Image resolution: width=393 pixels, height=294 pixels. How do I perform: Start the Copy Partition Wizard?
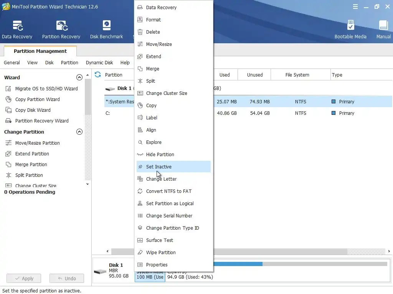coord(33,100)
